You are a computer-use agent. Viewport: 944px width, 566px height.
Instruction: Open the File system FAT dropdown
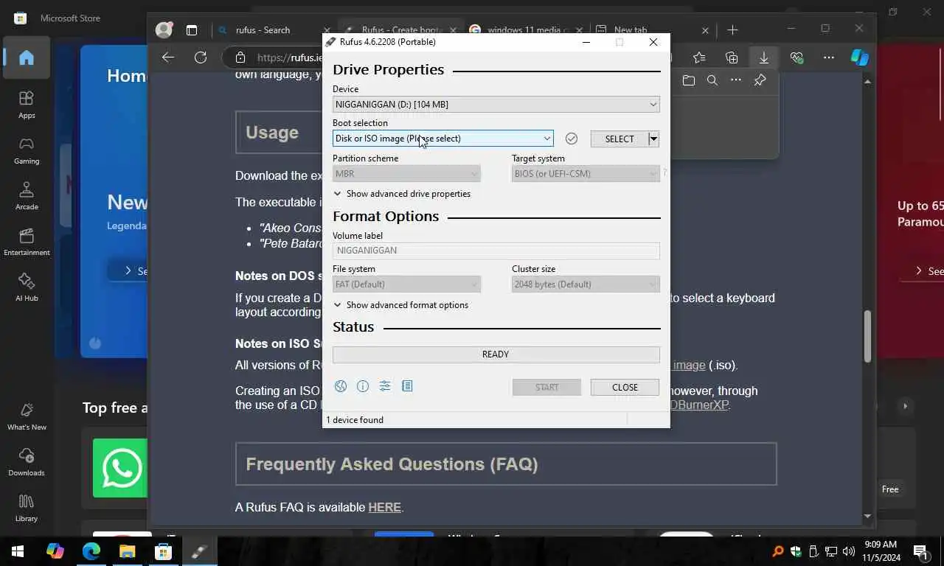click(406, 284)
